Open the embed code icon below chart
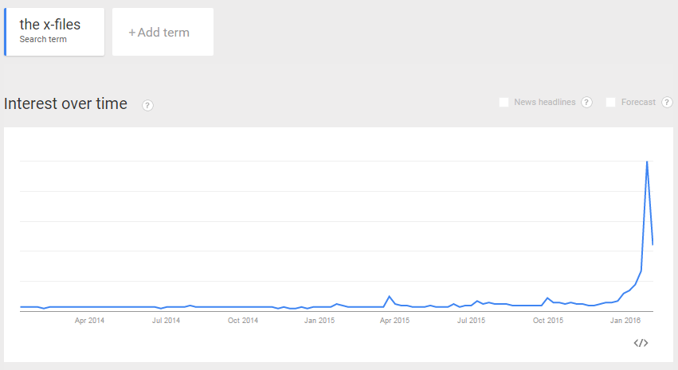The height and width of the screenshot is (370, 678). [x=641, y=343]
